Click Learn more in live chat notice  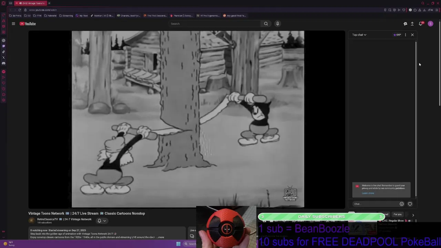click(368, 193)
